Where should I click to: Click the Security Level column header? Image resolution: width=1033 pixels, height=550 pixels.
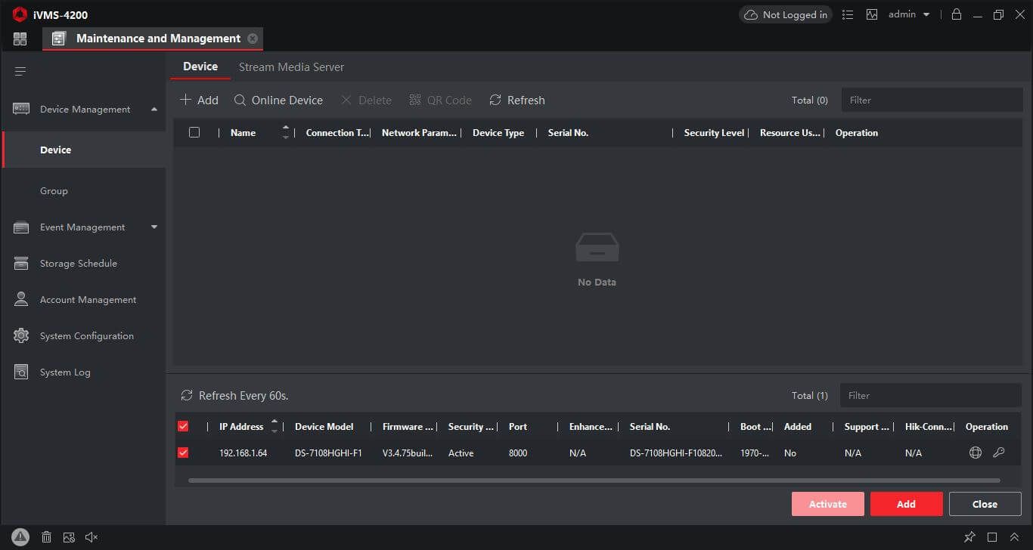click(x=714, y=133)
